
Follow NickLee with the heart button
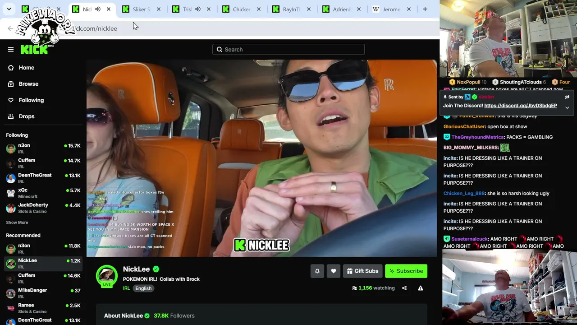334,271
